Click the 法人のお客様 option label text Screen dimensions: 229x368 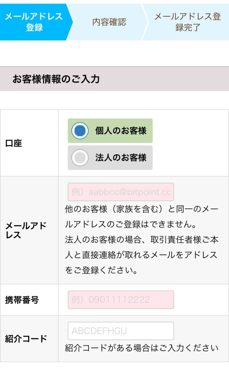(x=121, y=157)
